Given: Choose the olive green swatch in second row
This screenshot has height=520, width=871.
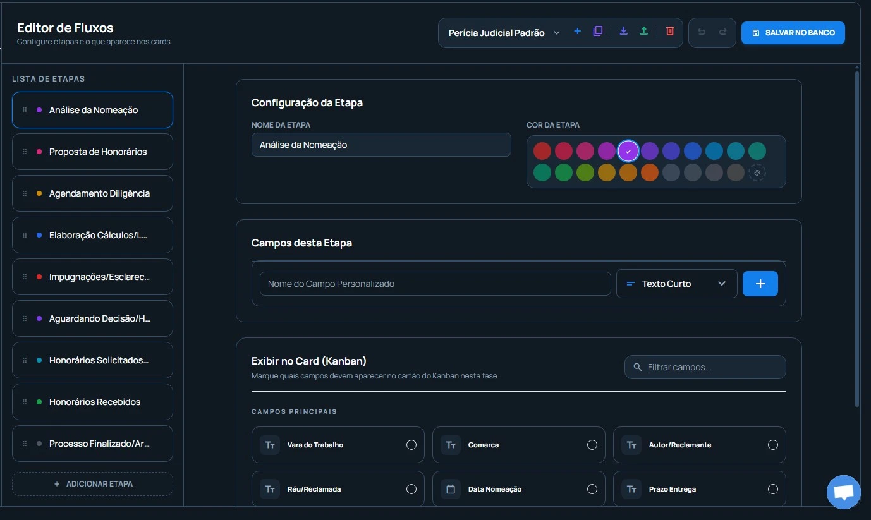Looking at the screenshot, I should pyautogui.click(x=585, y=172).
